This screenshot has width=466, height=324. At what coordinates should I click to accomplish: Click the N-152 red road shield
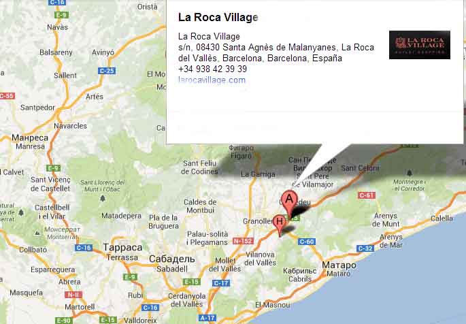(243, 241)
